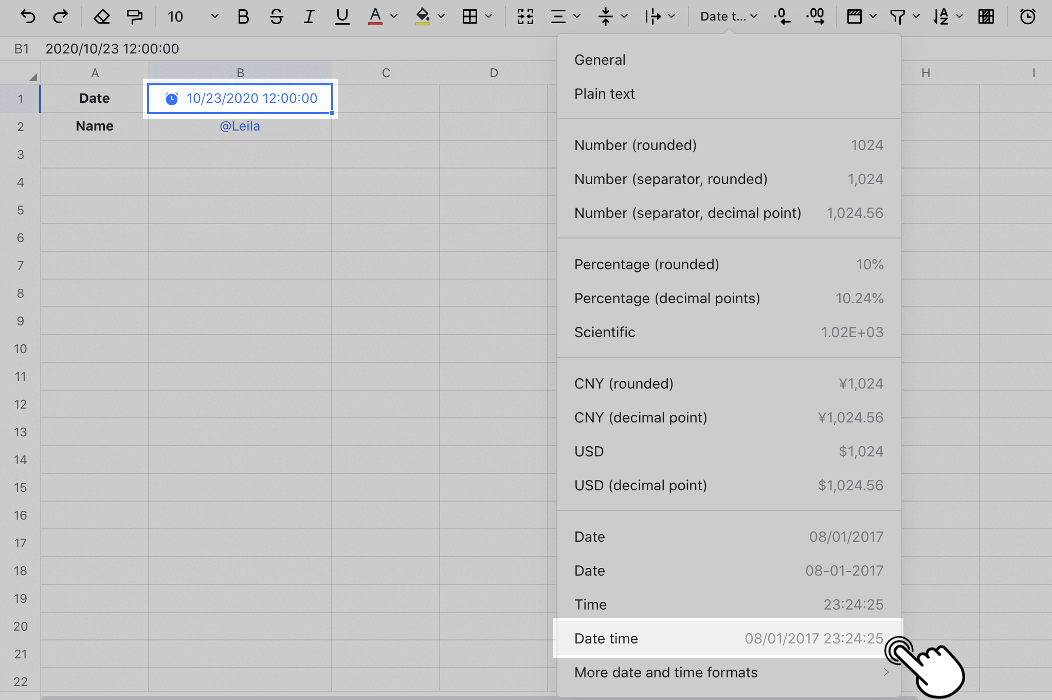Image resolution: width=1052 pixels, height=700 pixels.
Task: Toggle italic formatting
Action: (x=309, y=16)
